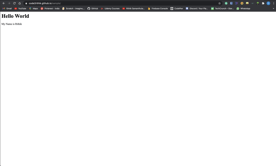Open the Maps bookmark
Screen dimensions: 276x166
(x=34, y=8)
